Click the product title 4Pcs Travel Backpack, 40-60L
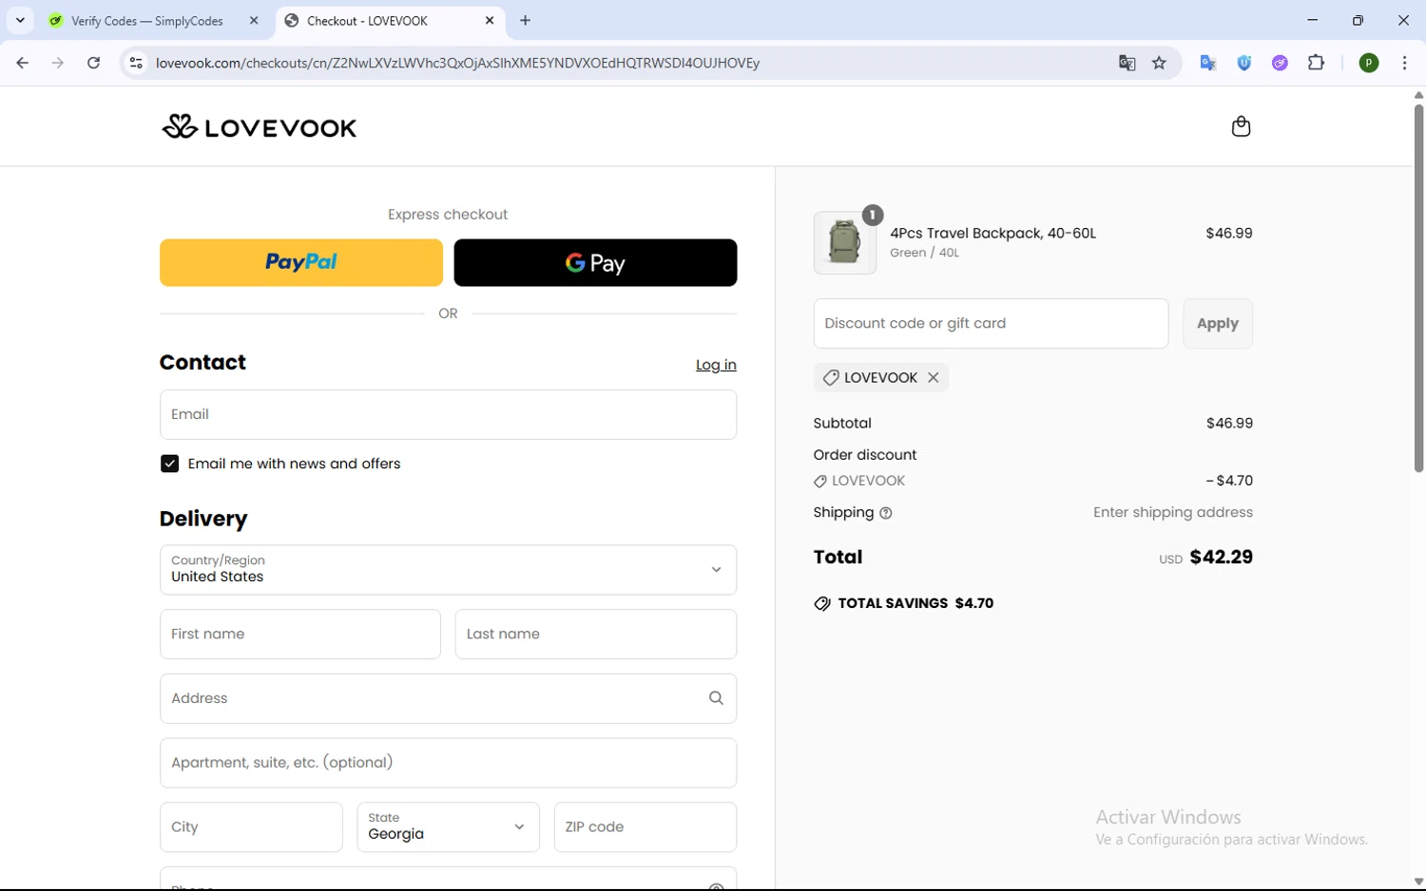This screenshot has width=1426, height=891. click(992, 233)
